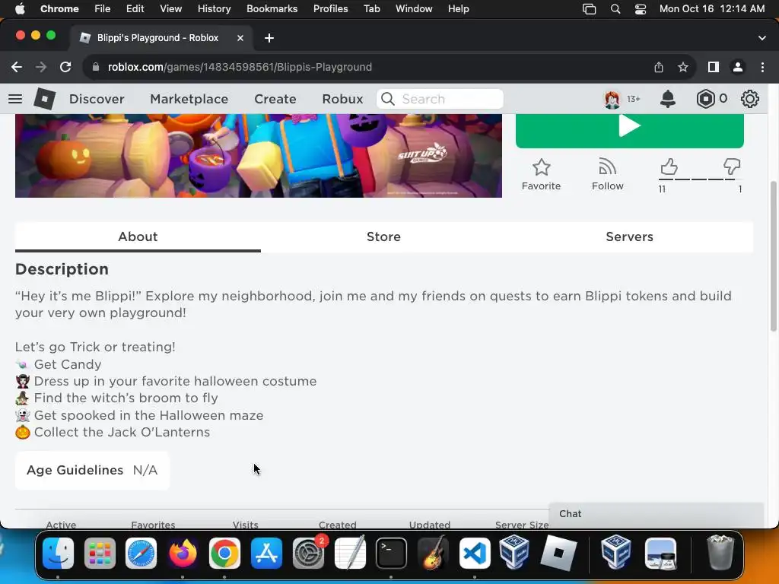Open the Trash in the Dock
Screen dimensions: 779x584
click(x=720, y=552)
